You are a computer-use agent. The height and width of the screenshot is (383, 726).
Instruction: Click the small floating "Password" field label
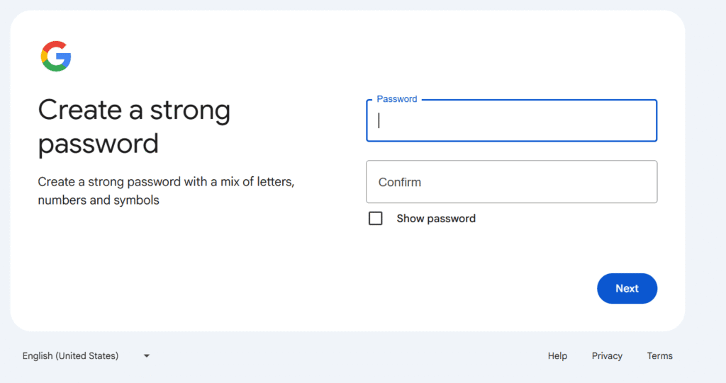click(397, 99)
